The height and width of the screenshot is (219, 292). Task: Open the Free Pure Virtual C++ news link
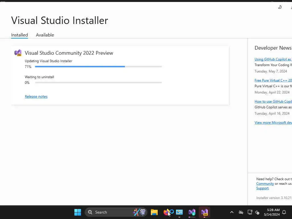tap(273, 80)
